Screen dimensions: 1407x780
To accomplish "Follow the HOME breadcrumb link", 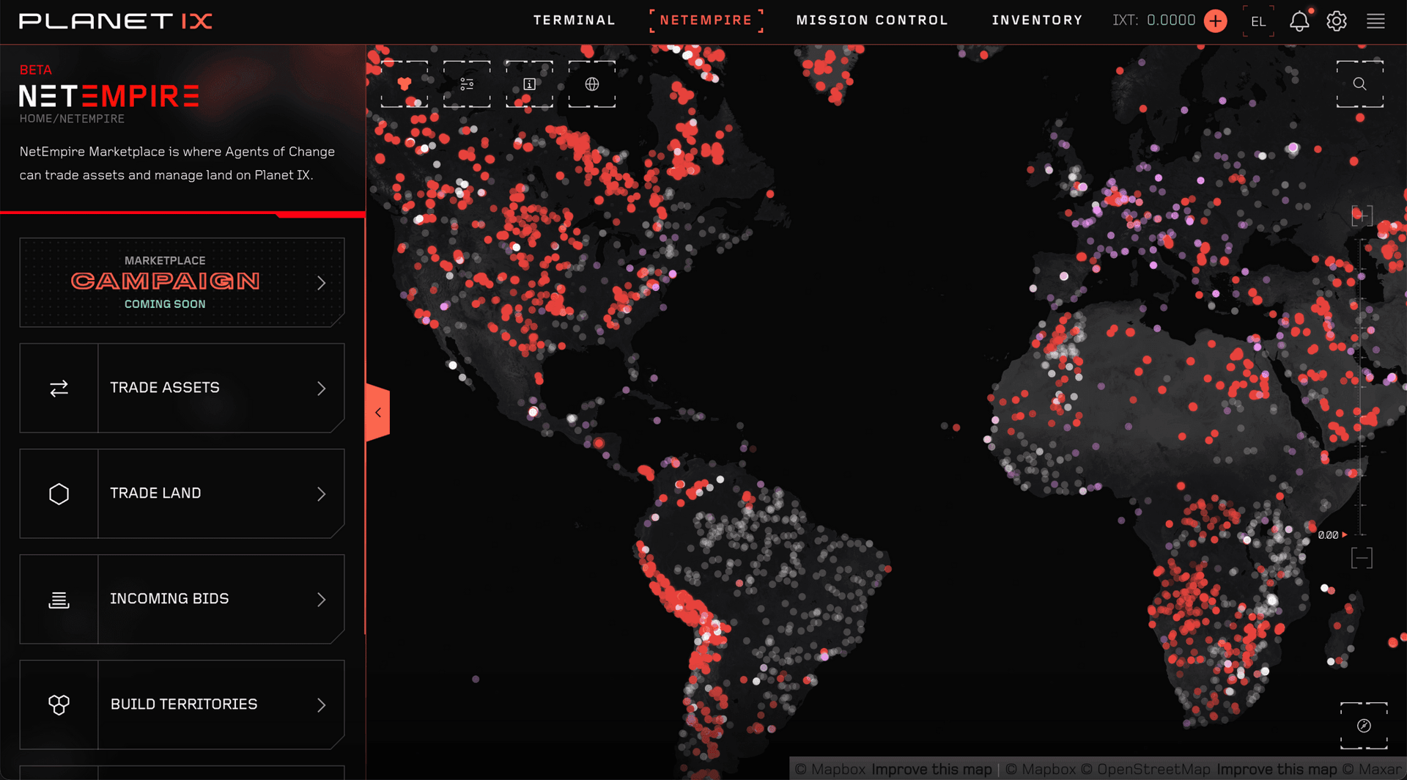I will (36, 119).
